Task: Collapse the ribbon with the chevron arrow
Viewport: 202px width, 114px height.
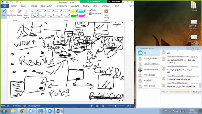Action: point(132,21)
